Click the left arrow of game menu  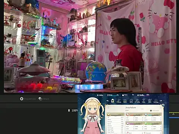(x=107, y=101)
